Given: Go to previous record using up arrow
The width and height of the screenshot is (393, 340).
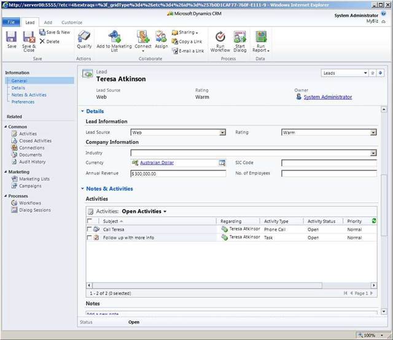Looking at the screenshot, I should 373,73.
